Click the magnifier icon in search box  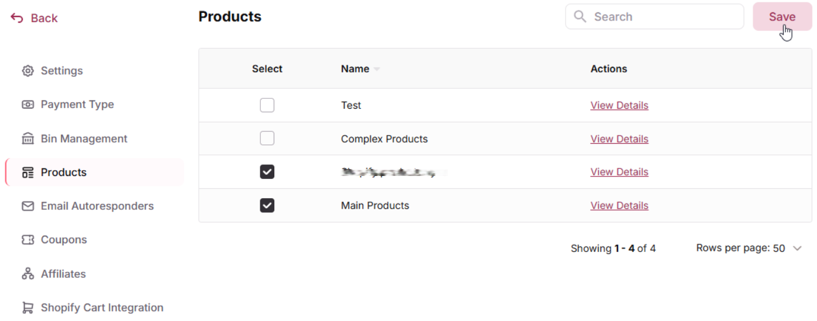tap(580, 16)
